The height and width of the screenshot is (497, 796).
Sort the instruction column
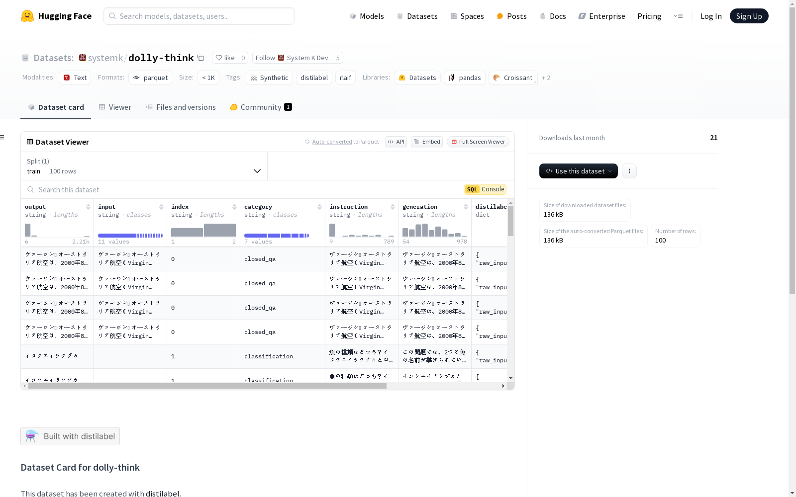393,207
